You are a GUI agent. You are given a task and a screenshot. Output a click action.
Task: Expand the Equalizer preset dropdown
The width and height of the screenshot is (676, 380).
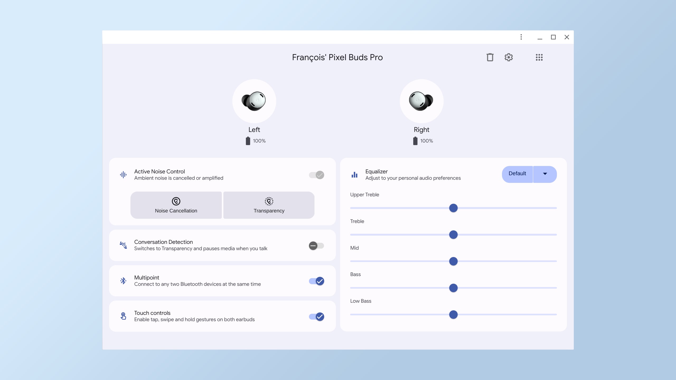(544, 174)
